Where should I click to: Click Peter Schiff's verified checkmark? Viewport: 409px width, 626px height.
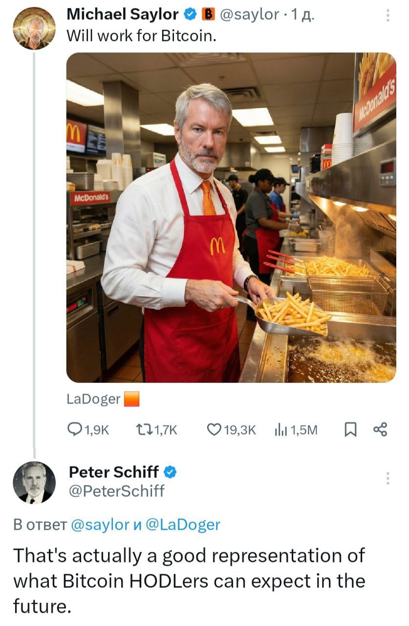[169, 472]
